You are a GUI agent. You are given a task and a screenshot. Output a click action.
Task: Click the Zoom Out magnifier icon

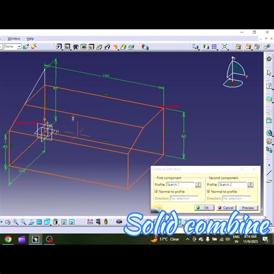pyautogui.click(x=23, y=222)
